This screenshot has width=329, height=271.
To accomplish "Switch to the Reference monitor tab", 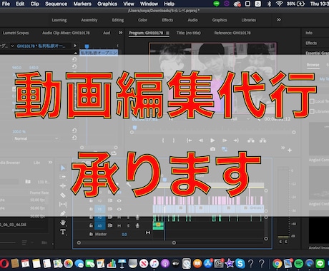I will click(232, 33).
